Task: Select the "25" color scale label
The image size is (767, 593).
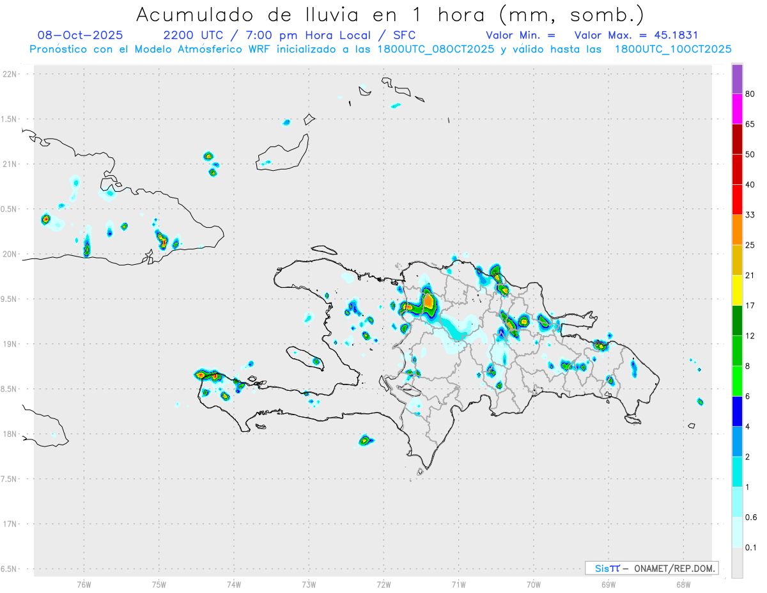Action: (750, 244)
